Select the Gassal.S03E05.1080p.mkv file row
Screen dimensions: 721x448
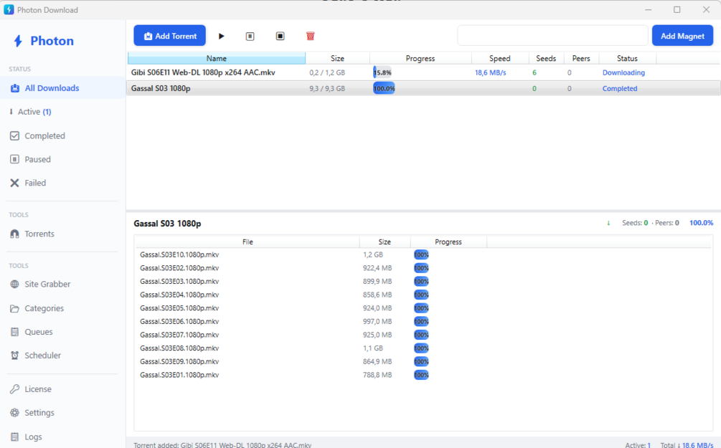(x=423, y=308)
